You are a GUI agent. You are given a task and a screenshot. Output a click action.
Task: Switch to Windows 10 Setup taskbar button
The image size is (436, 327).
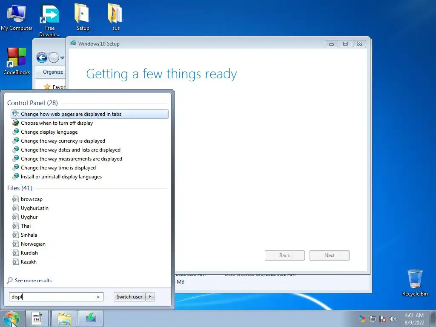[x=91, y=318]
